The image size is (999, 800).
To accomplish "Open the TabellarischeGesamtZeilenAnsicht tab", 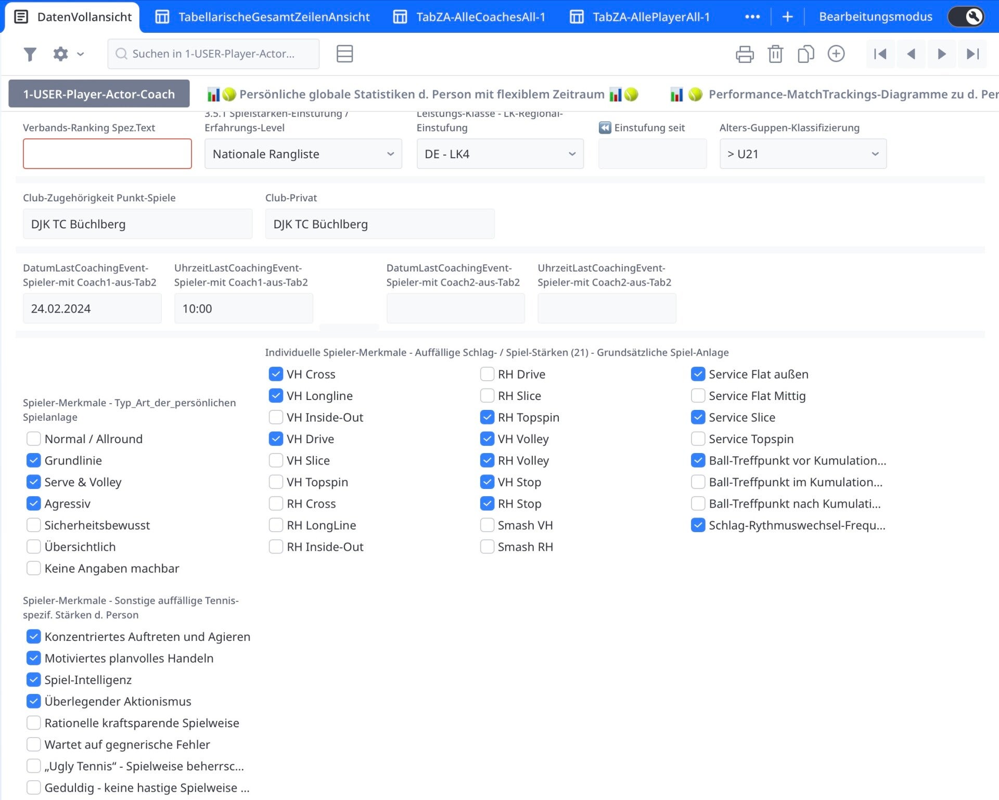I will tap(263, 17).
